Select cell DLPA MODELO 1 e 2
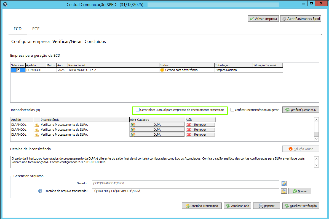The width and height of the screenshot is (329, 219). click(113, 70)
